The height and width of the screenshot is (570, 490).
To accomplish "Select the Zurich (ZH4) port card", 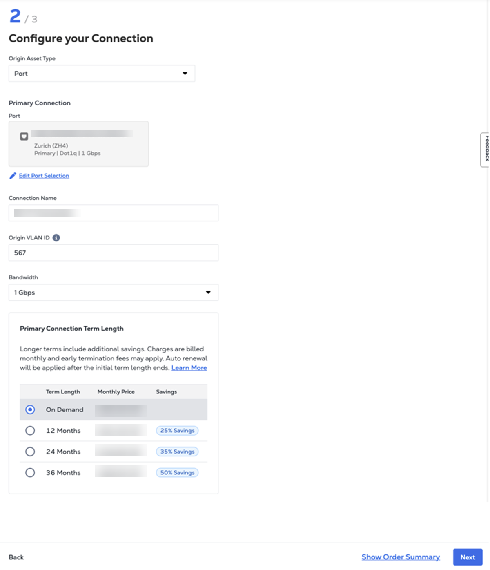I will [x=78, y=144].
